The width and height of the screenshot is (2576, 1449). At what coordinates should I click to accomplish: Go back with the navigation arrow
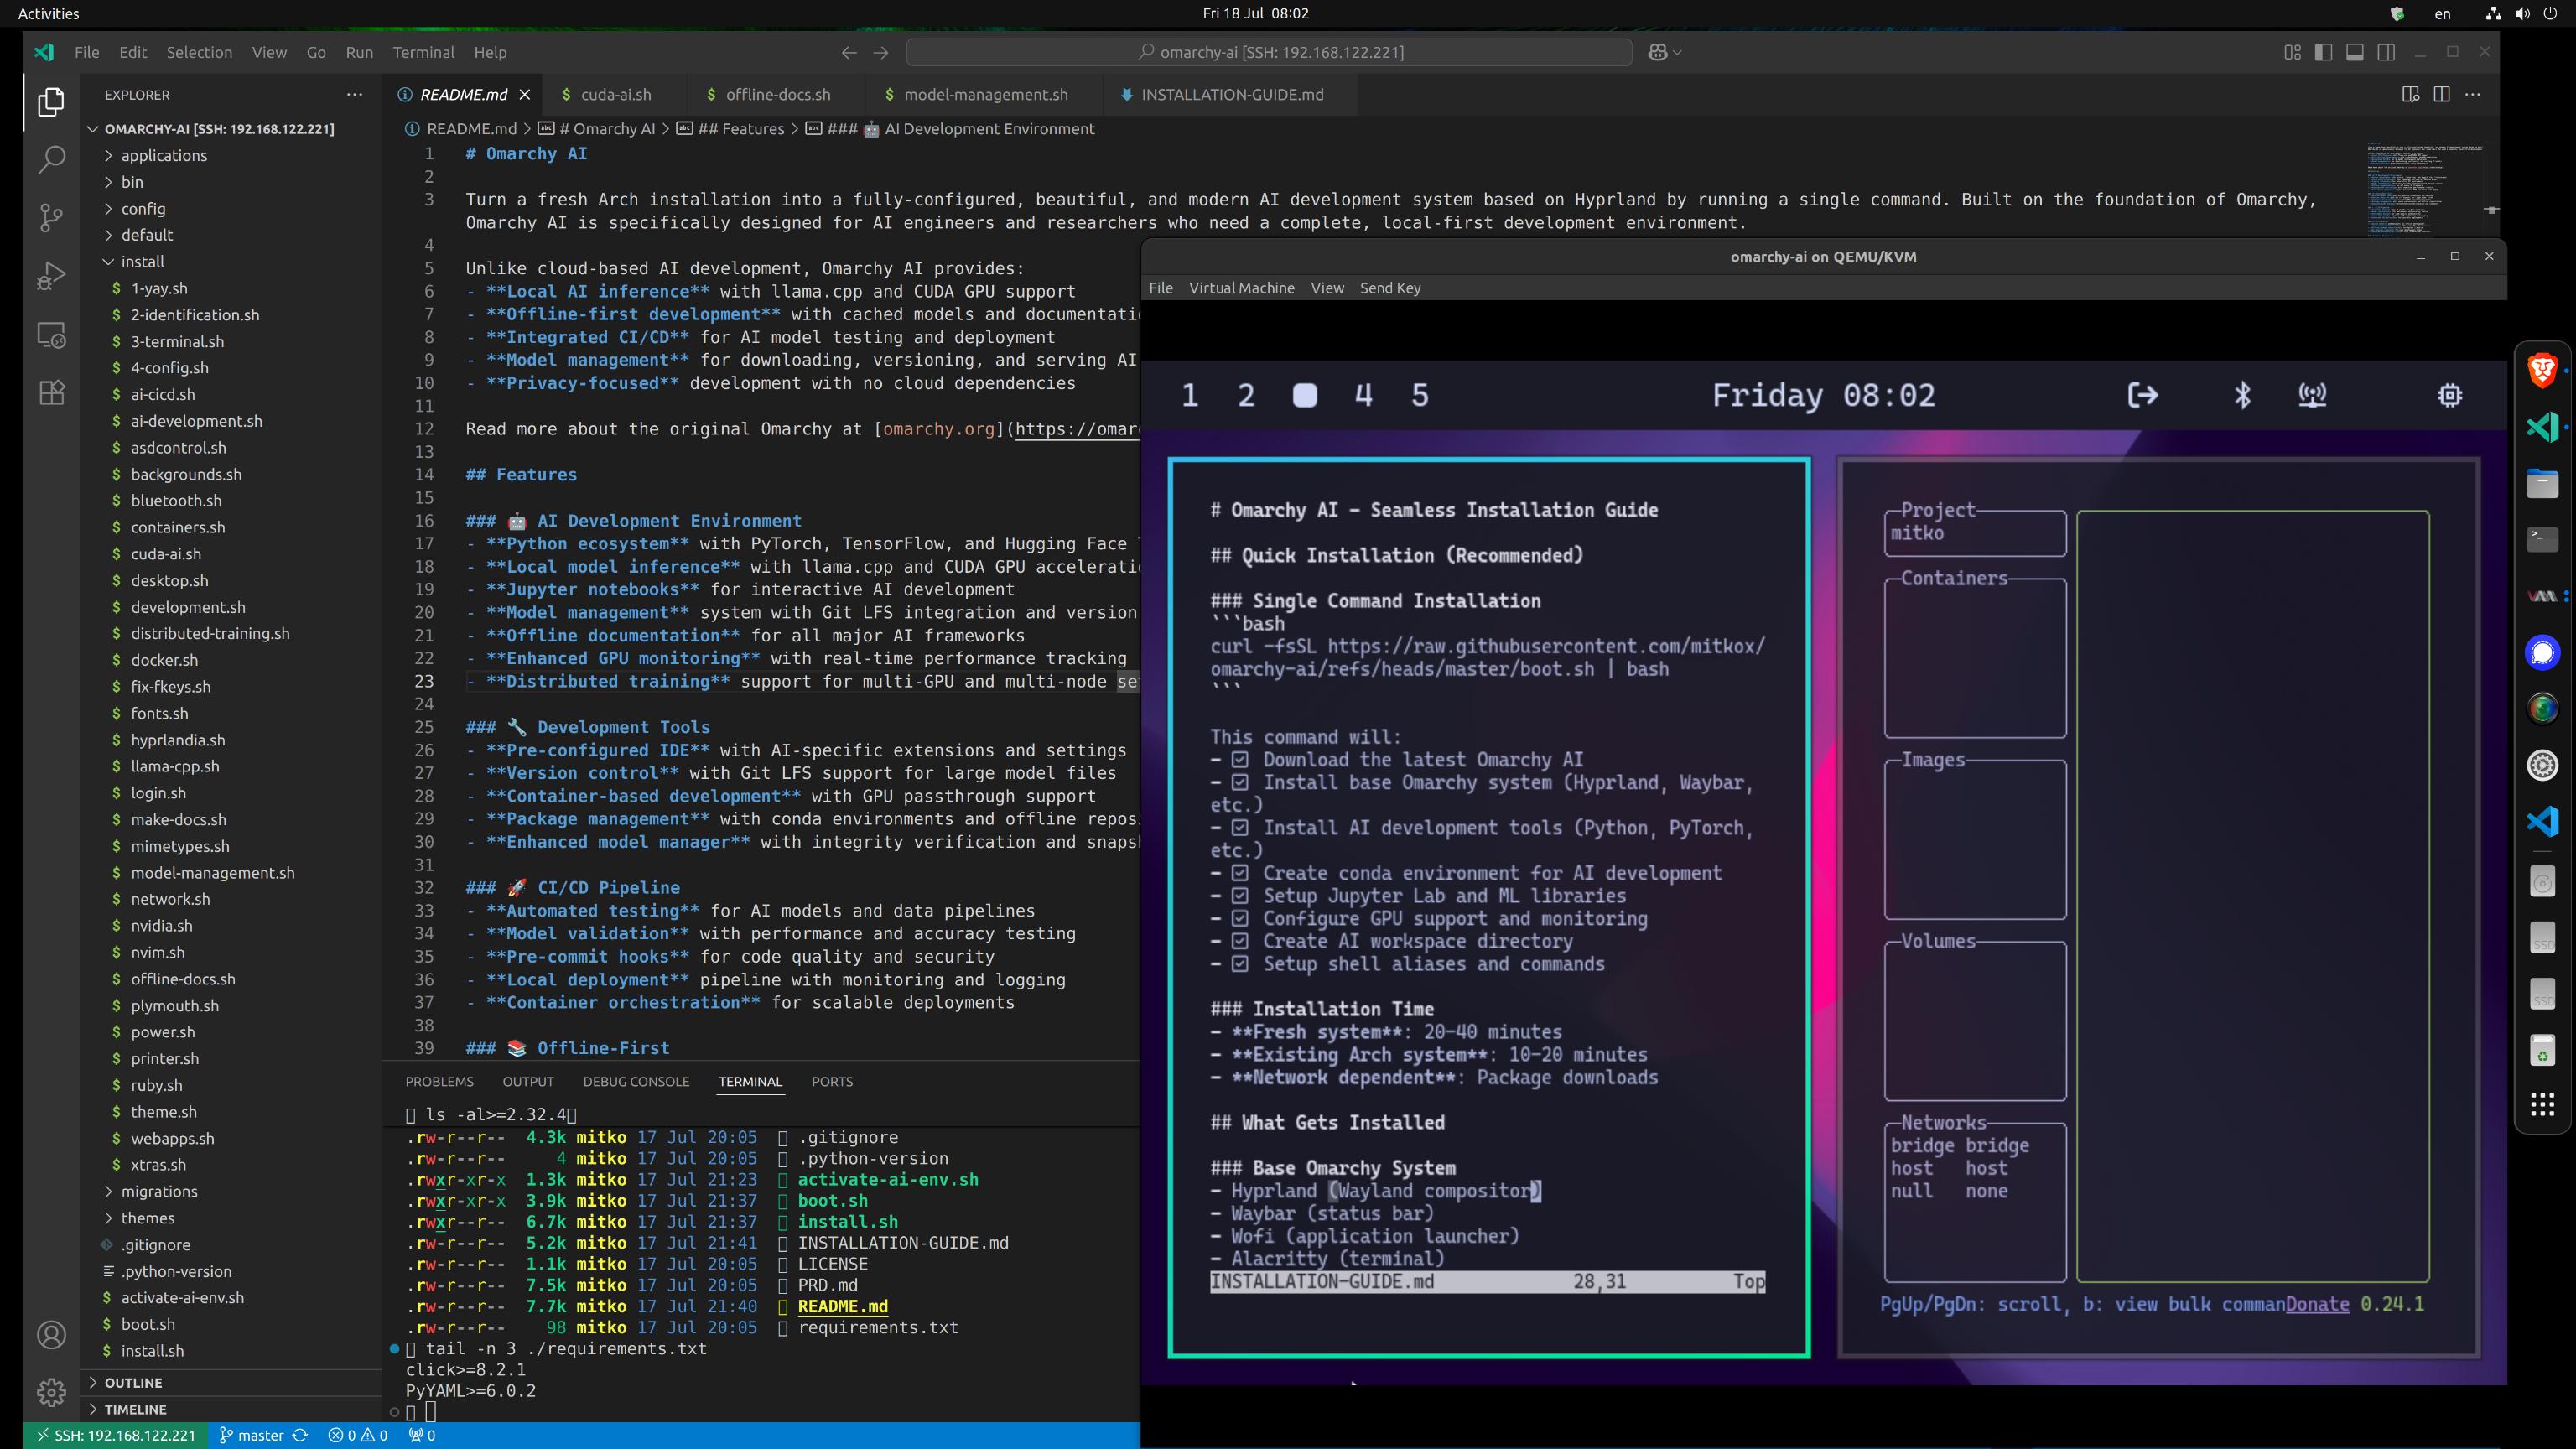[x=849, y=52]
